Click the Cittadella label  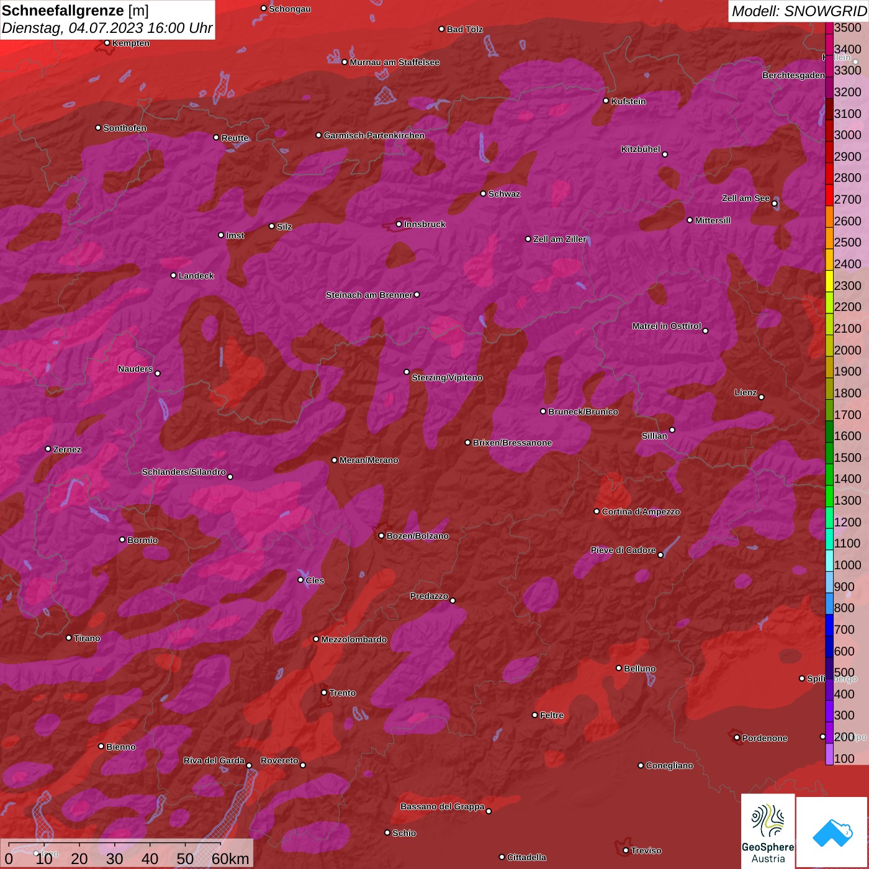(x=526, y=857)
